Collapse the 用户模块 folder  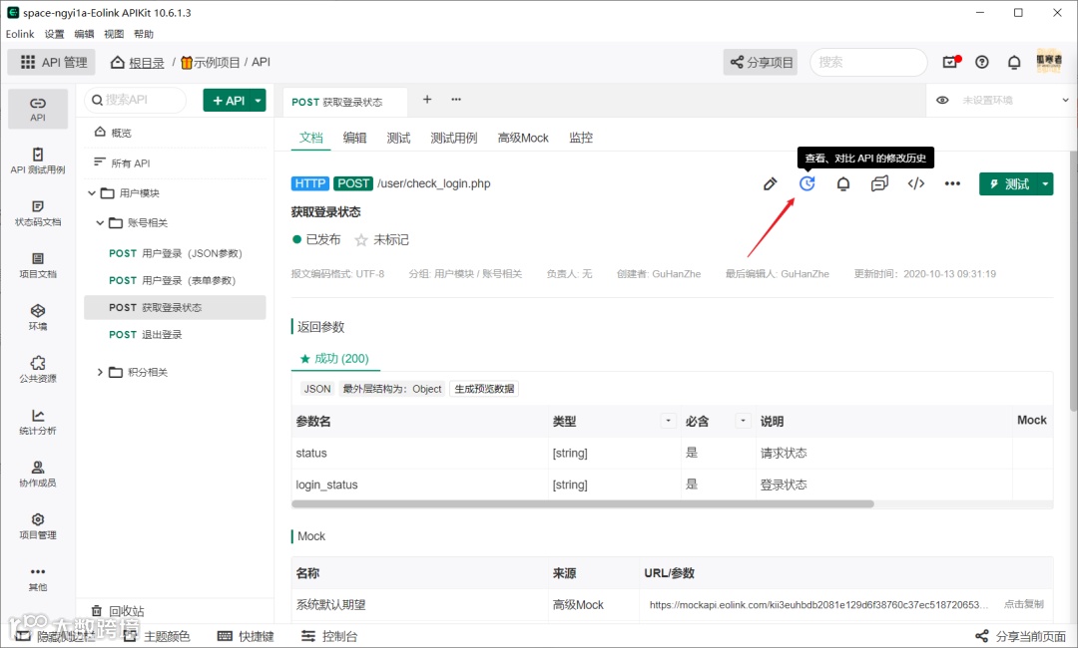coord(92,193)
